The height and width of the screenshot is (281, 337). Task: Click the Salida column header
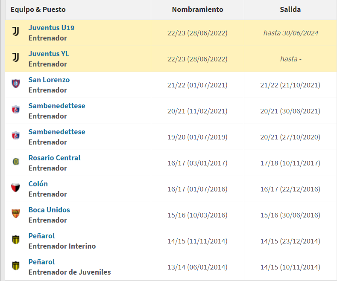click(x=290, y=9)
